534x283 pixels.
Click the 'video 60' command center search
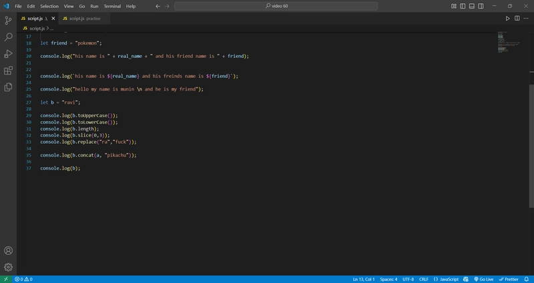276,6
